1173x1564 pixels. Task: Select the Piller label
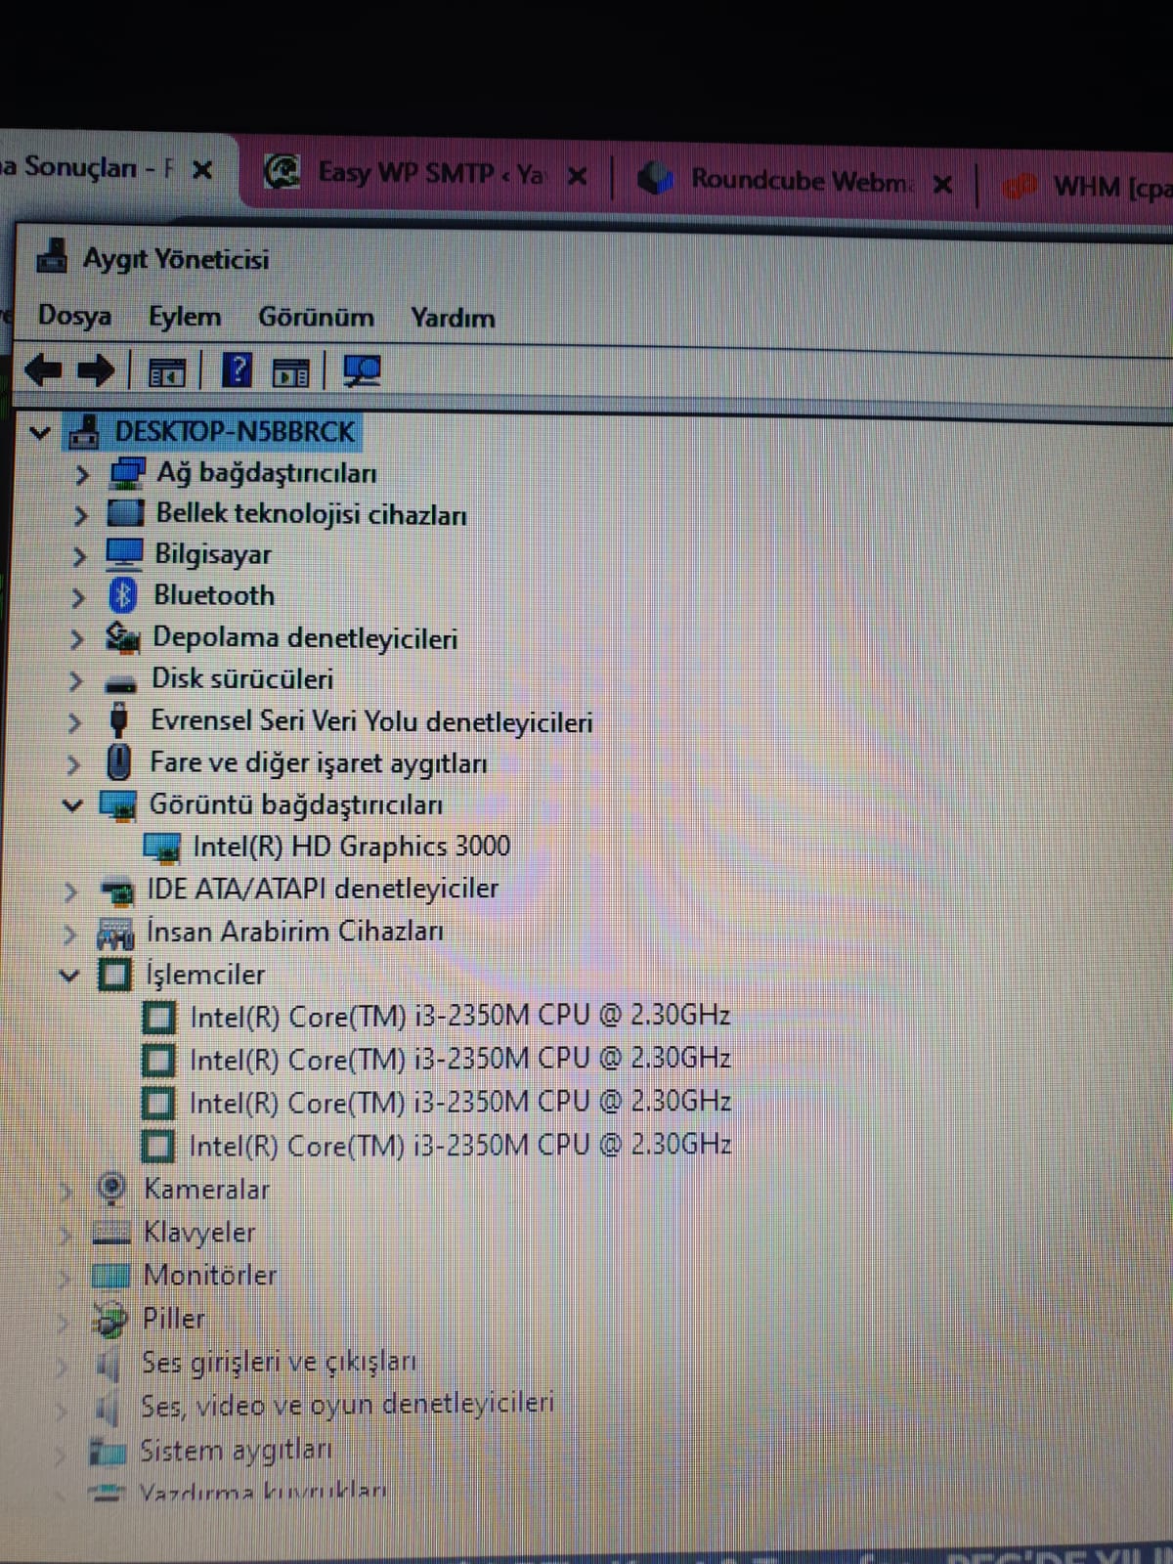coord(174,1318)
